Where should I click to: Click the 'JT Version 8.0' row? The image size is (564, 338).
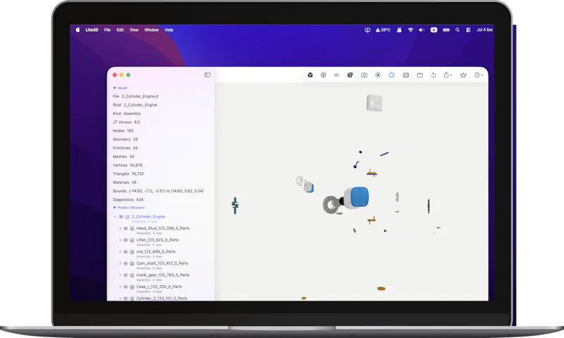click(126, 122)
